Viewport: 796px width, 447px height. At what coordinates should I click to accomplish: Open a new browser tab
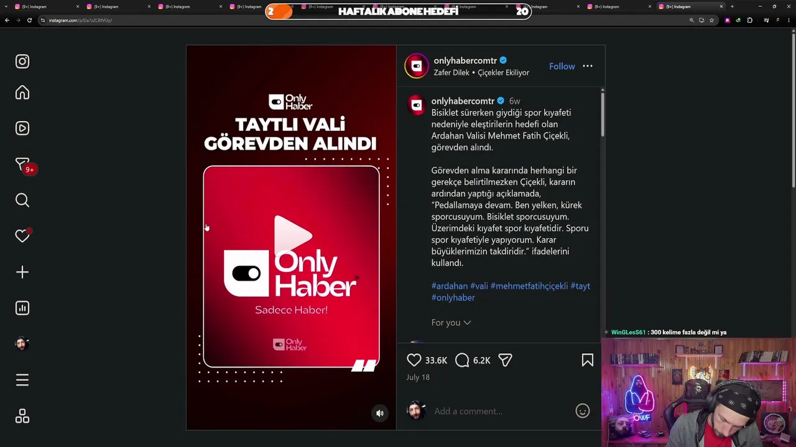point(732,7)
